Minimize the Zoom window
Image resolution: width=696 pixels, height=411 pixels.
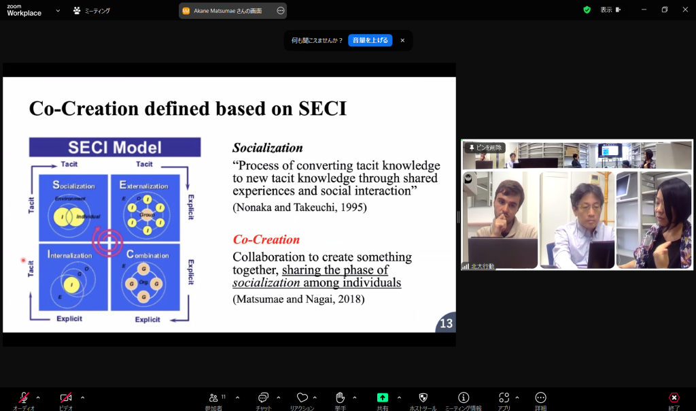click(644, 10)
